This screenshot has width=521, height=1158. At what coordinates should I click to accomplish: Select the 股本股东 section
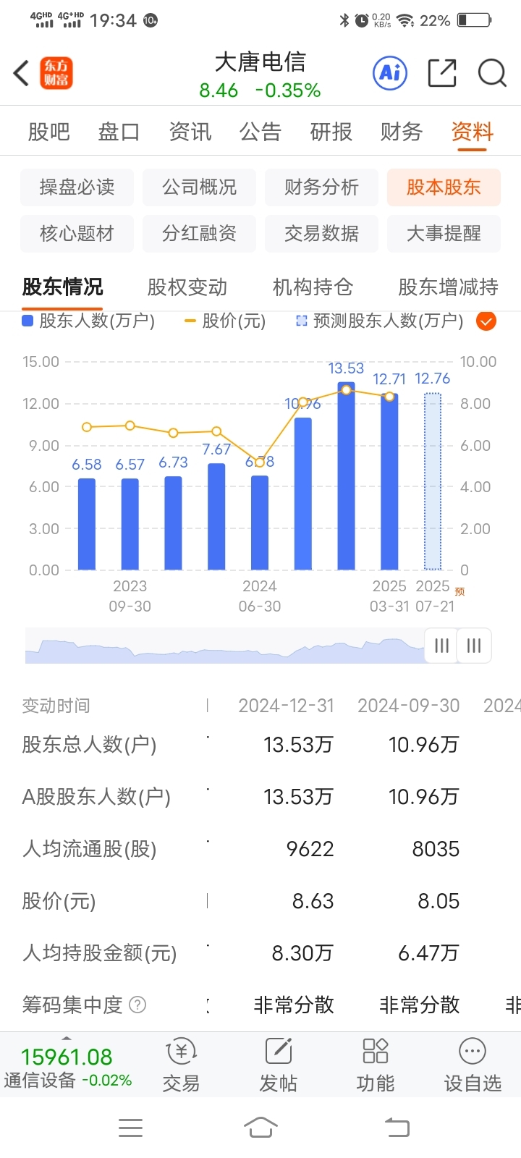pos(444,187)
